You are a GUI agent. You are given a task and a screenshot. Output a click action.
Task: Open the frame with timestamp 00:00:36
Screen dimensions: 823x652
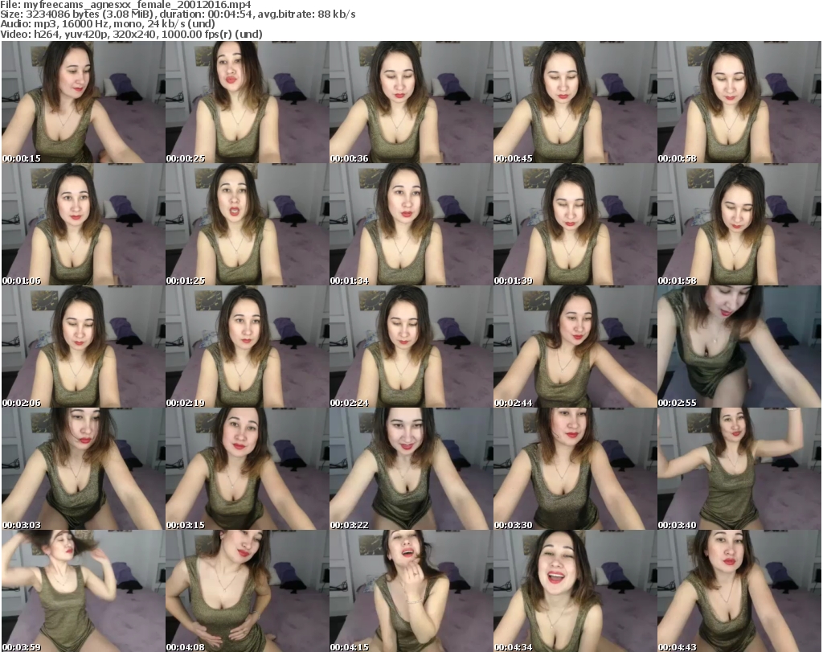pos(411,102)
